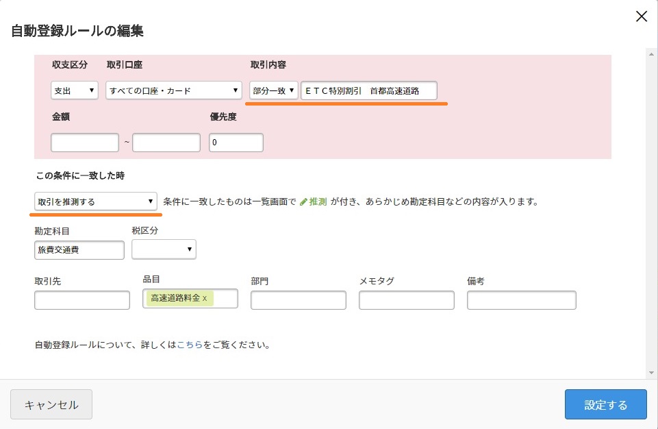Remove the 高速道路料金 tag with x
The width and height of the screenshot is (658, 429).
pos(205,298)
